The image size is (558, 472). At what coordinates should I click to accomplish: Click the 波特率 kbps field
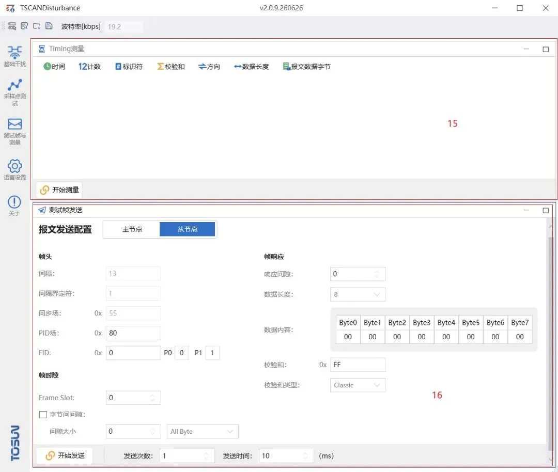click(124, 27)
